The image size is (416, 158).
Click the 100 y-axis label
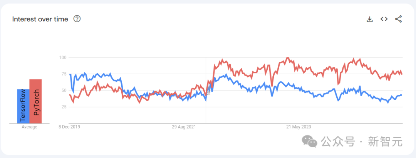tap(63, 58)
